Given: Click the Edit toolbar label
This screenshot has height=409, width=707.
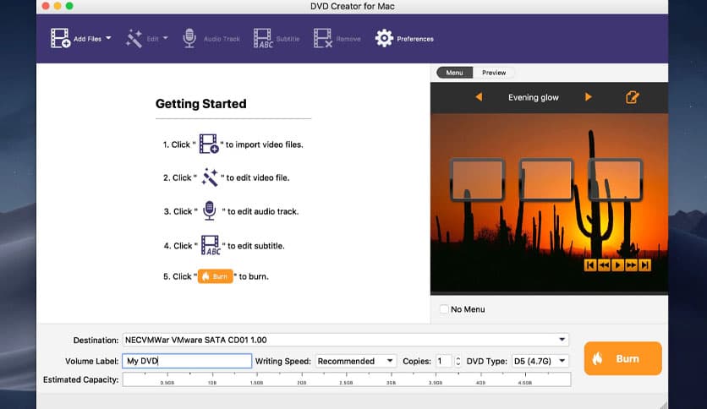Looking at the screenshot, I should [x=152, y=39].
